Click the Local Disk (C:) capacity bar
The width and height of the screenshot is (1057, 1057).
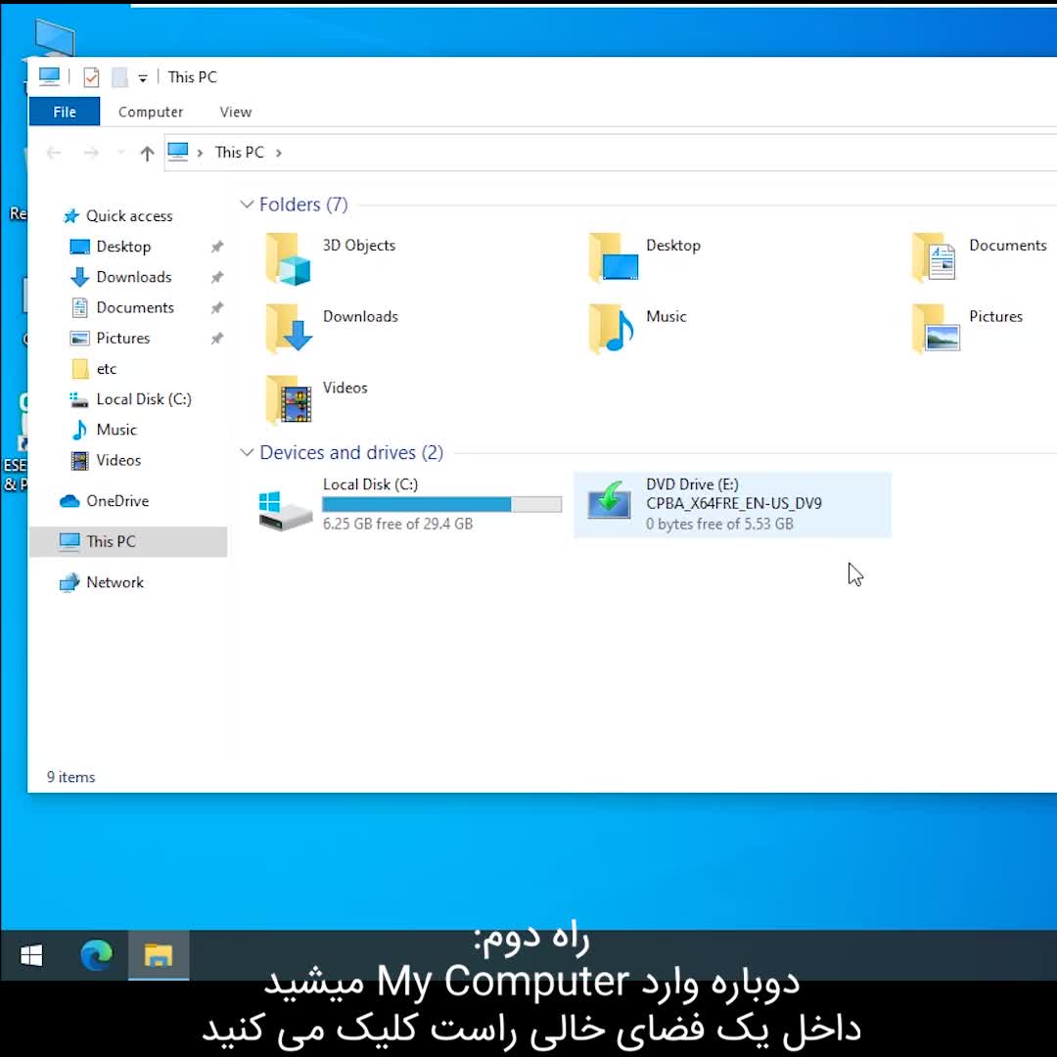click(441, 505)
